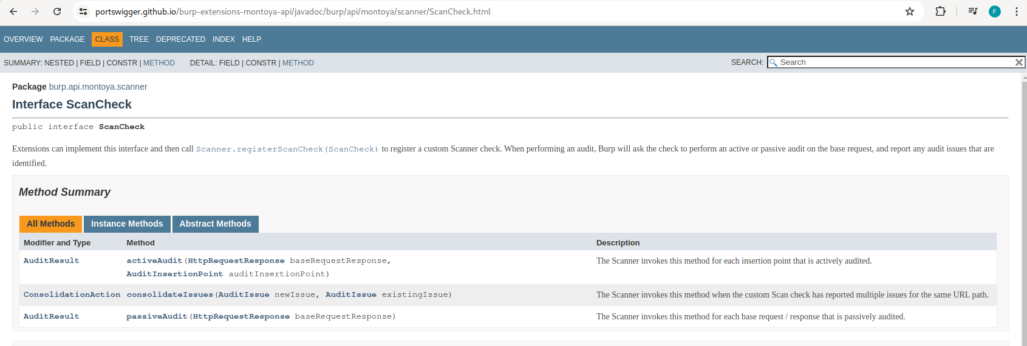
Task: Open the media control icon
Action: 972,12
